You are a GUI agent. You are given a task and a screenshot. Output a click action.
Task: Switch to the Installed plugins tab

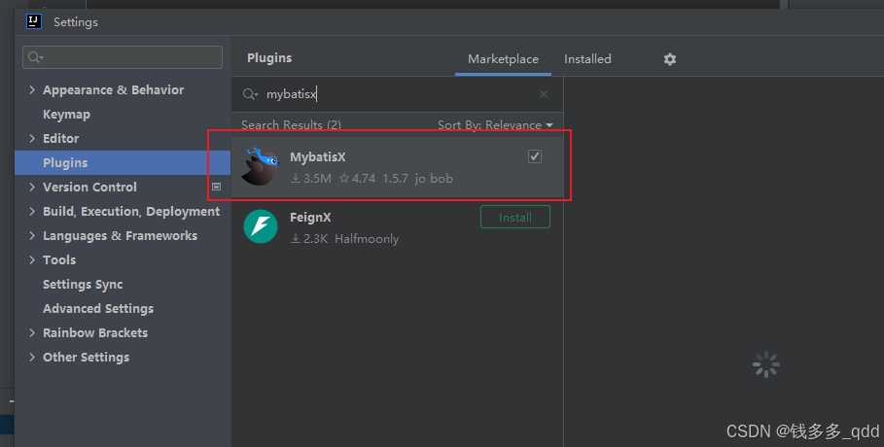587,59
